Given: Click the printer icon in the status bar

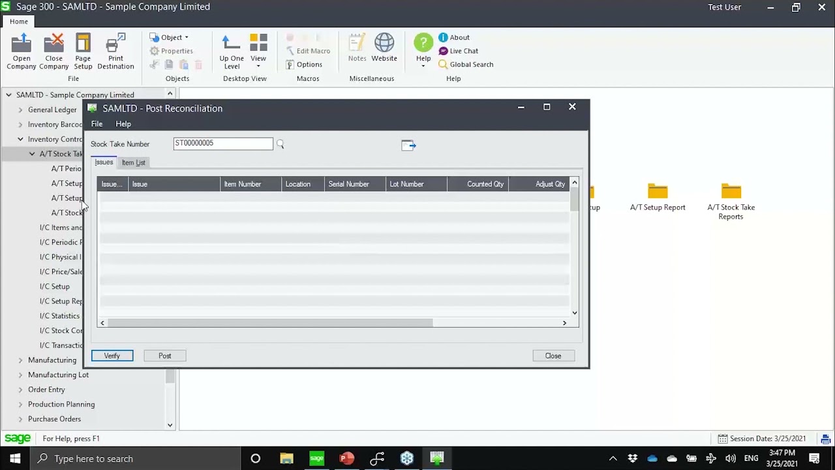Looking at the screenshot, I should (826, 439).
